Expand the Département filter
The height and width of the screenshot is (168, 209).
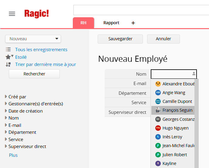[6, 132]
